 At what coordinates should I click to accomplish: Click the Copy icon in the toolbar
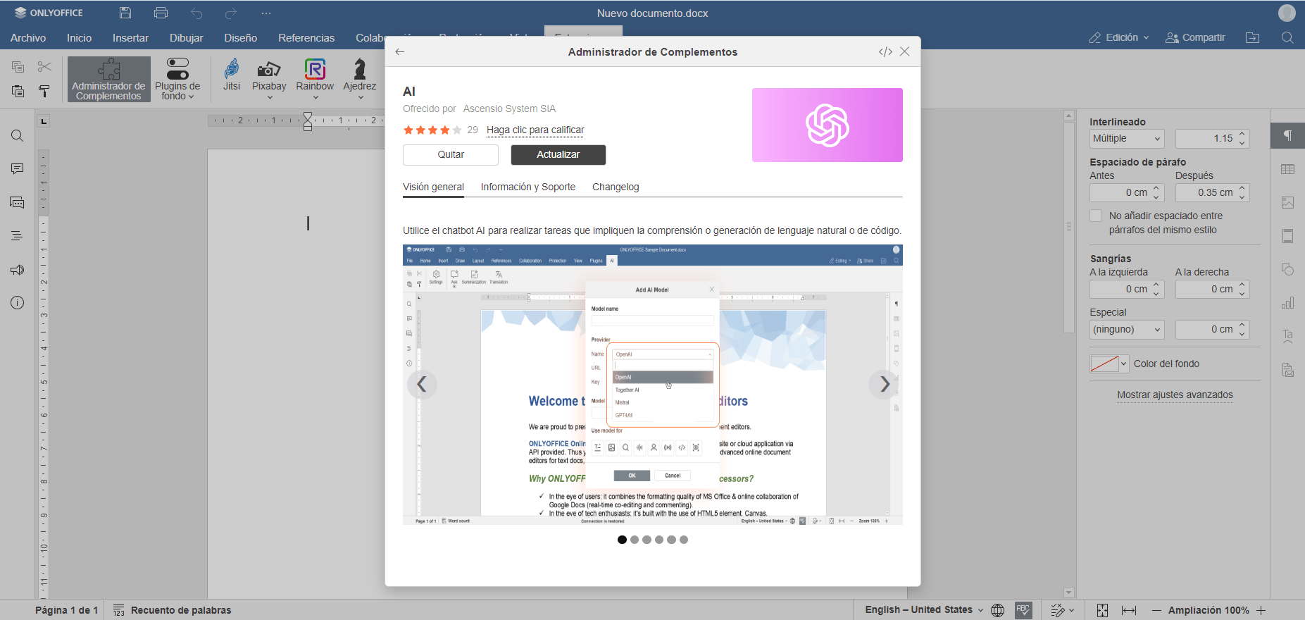18,67
